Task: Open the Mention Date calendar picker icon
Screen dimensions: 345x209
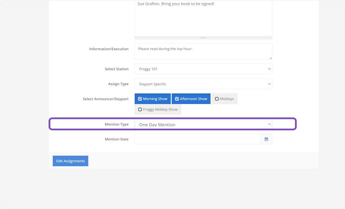Action: 266,139
